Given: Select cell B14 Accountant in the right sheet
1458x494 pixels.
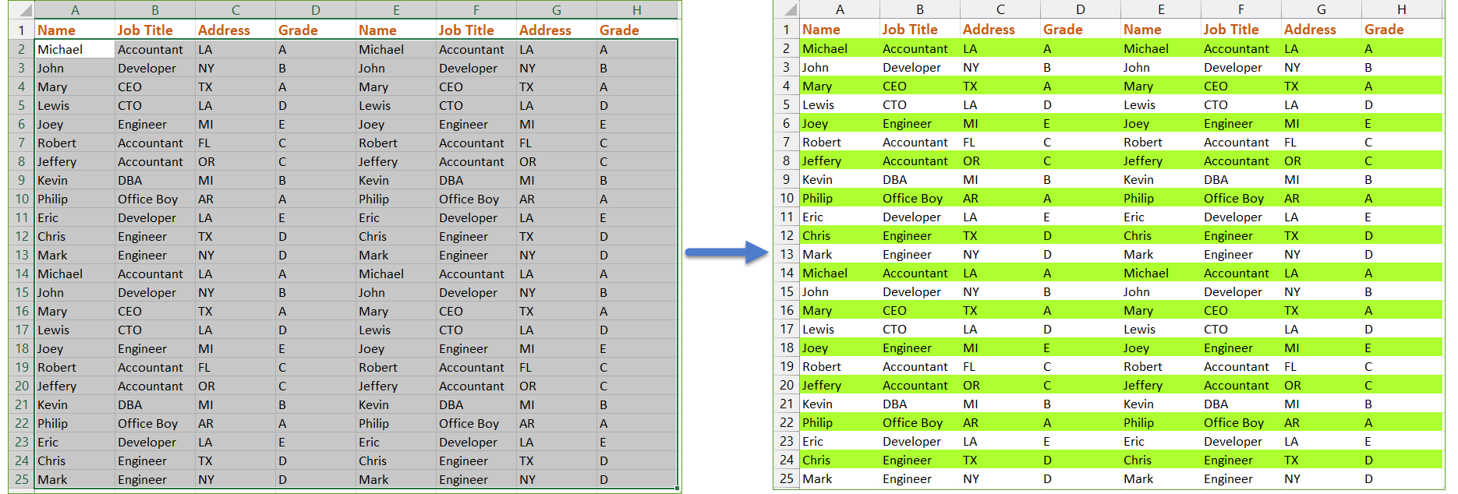Looking at the screenshot, I should tap(920, 273).
